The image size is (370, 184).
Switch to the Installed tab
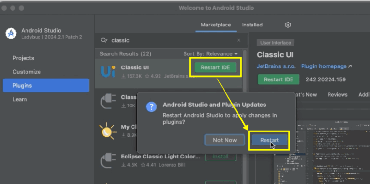click(252, 25)
